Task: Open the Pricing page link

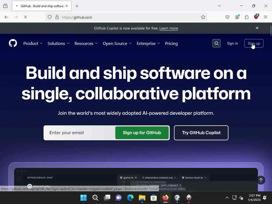Action: click(x=171, y=43)
